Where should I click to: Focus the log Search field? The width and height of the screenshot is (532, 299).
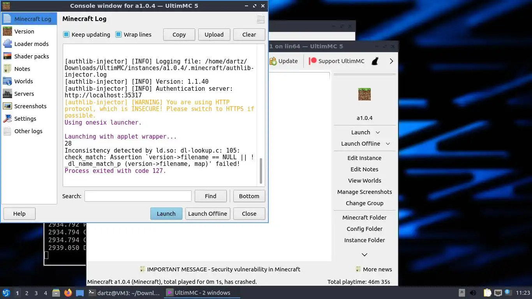[138, 196]
